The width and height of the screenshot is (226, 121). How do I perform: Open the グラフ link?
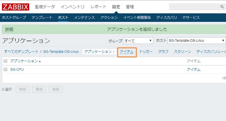[x=163, y=52]
